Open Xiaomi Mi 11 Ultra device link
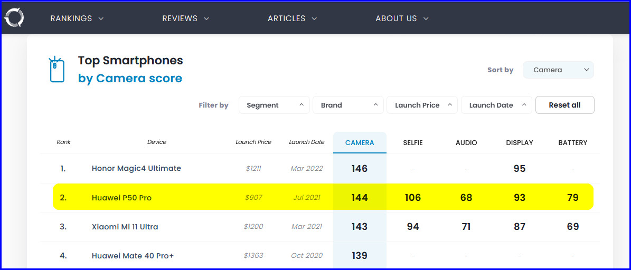 click(x=125, y=227)
